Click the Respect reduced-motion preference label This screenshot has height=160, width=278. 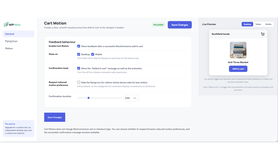tap(58, 84)
